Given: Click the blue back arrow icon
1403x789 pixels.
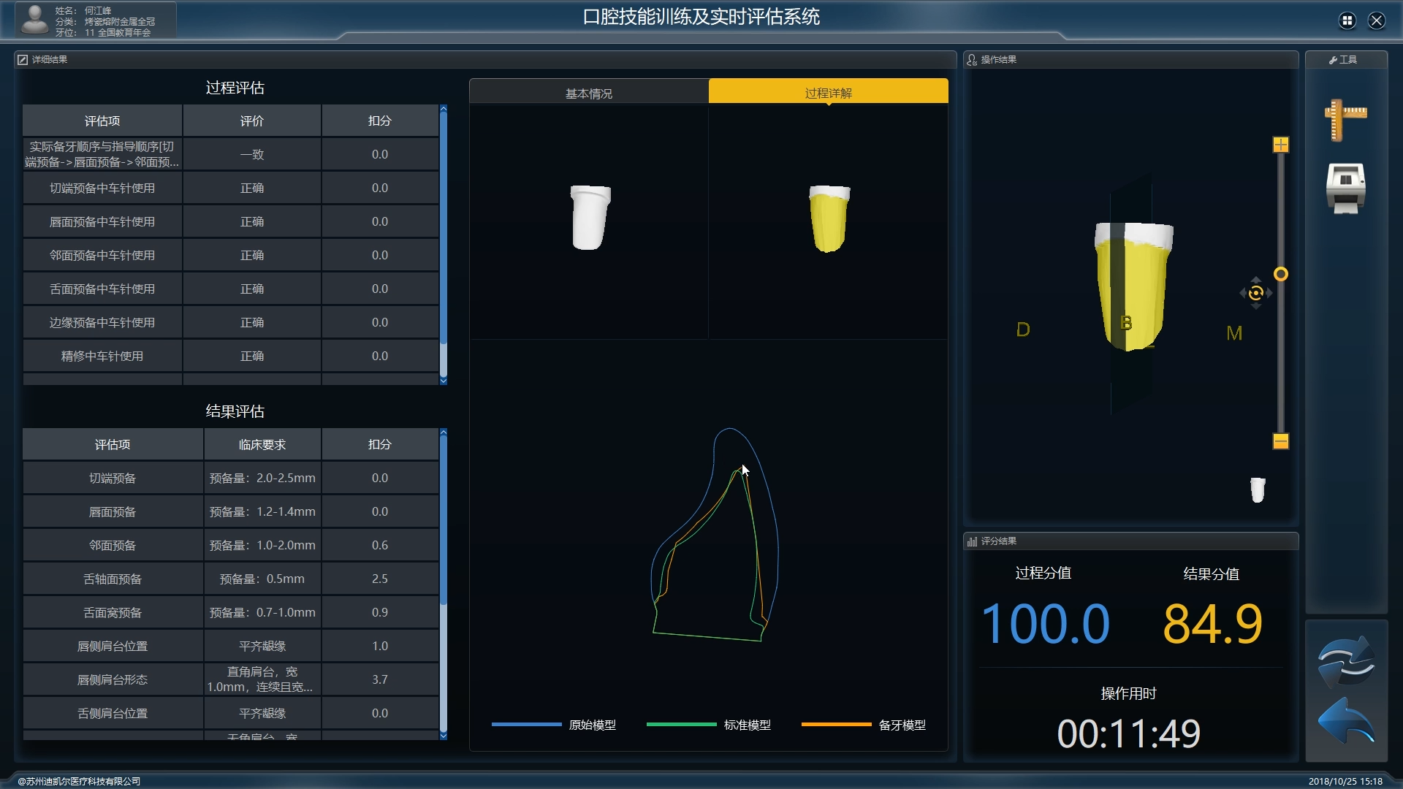Looking at the screenshot, I should click(1346, 720).
